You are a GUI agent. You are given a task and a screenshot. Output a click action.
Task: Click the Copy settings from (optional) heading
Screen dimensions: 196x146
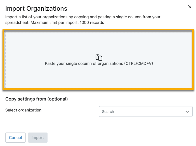click(x=37, y=99)
